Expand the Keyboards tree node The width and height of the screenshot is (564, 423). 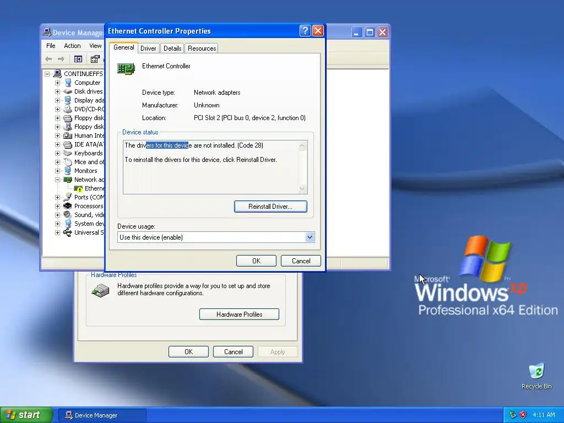pos(57,153)
